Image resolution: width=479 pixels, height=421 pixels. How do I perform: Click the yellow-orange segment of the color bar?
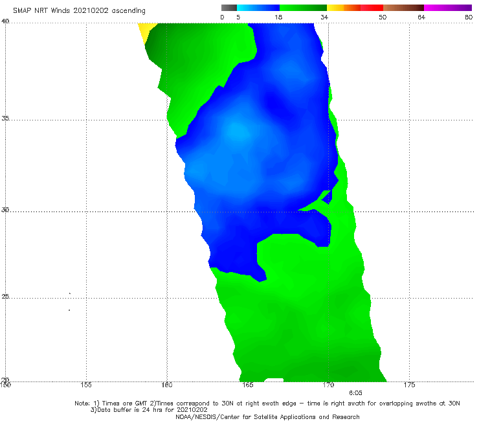point(344,8)
